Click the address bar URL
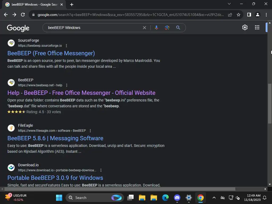 pos(130,15)
